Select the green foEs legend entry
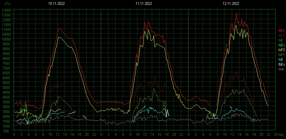Viewport: 286px width, 139px height. click(281, 45)
